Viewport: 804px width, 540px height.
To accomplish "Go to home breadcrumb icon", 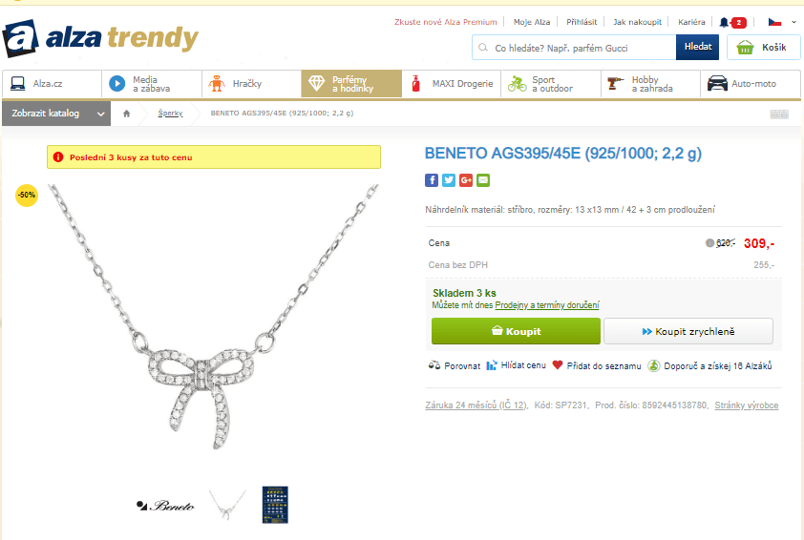I will [x=127, y=114].
